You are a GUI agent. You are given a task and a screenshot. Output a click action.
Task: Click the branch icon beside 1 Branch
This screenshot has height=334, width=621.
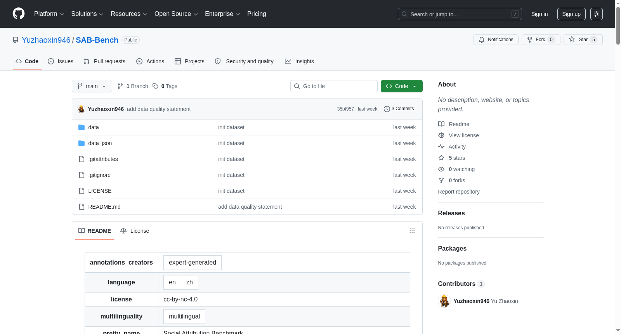[120, 86]
